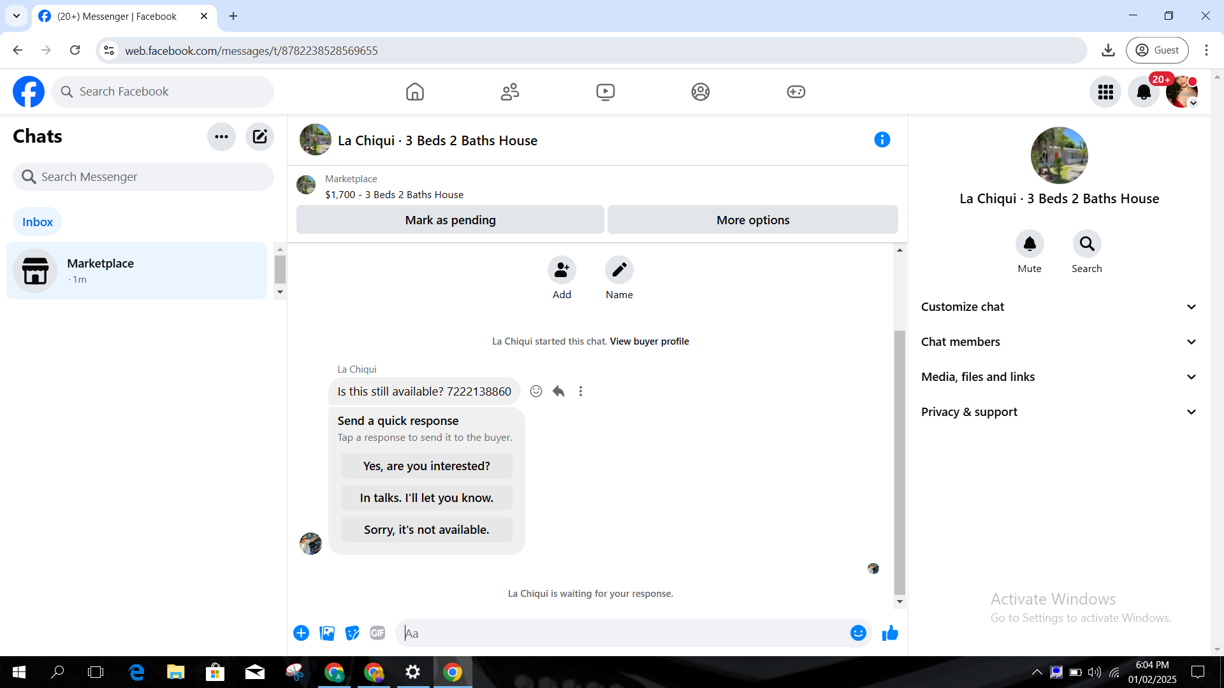Select the Inbox tab
The image size is (1224, 688).
coord(38,222)
